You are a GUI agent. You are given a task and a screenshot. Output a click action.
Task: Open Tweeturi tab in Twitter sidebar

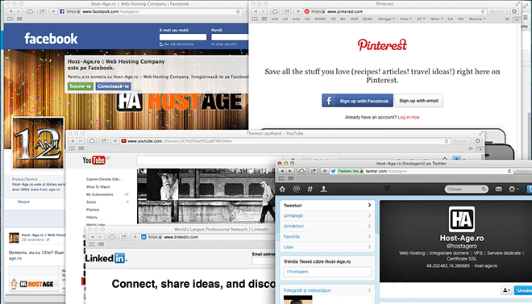(327, 206)
